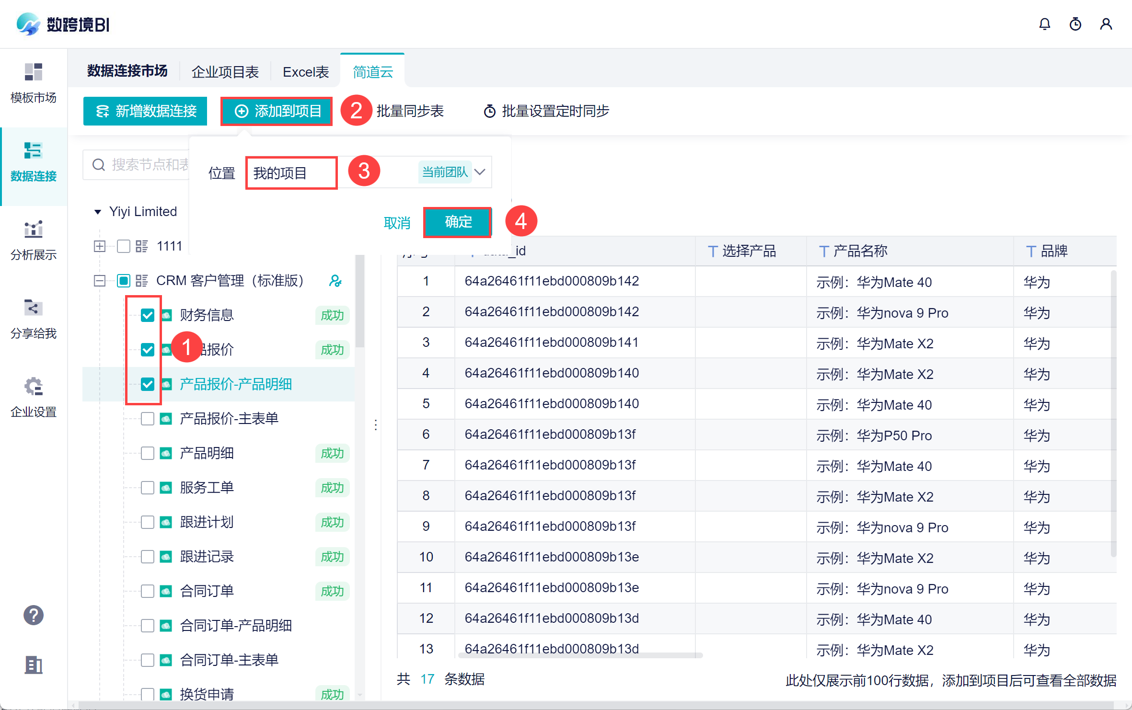Check the 产品报价-主表单 checkbox
The image size is (1132, 710).
coord(148,419)
